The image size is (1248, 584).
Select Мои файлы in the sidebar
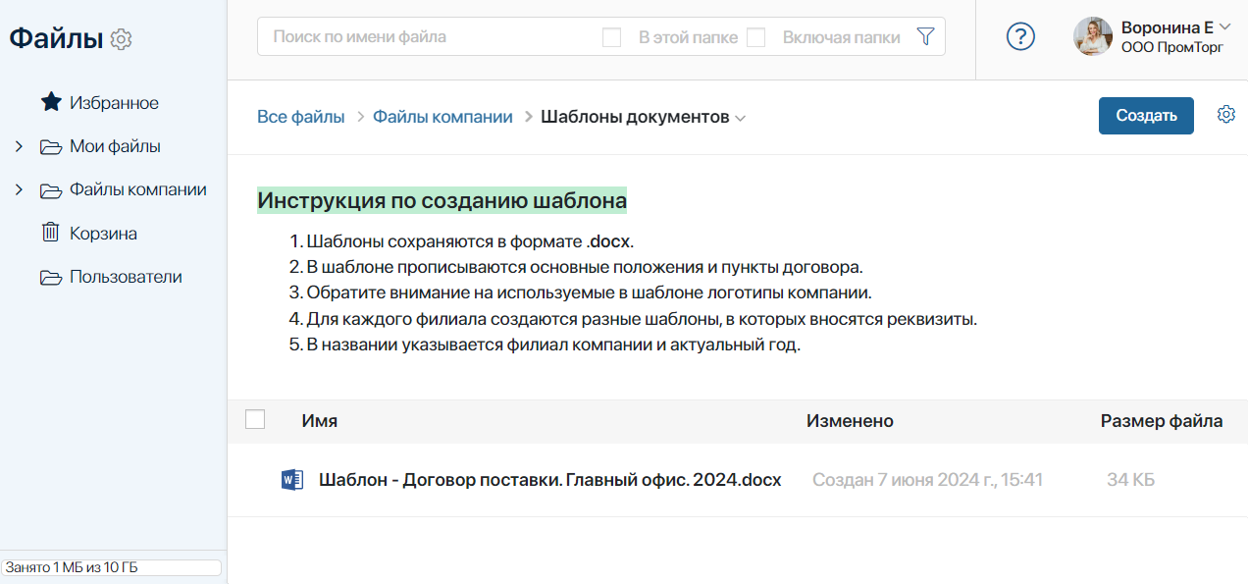point(115,146)
